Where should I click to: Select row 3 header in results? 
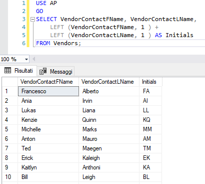pyautogui.click(x=10, y=110)
